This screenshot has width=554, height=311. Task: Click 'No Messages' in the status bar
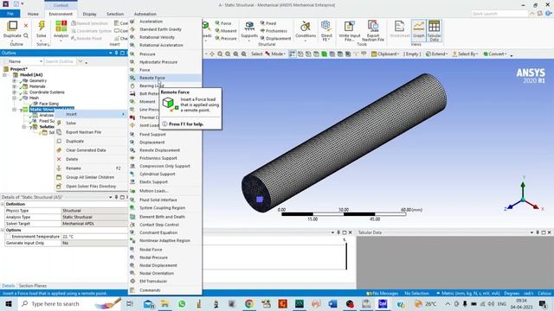(383, 294)
